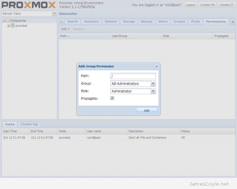Click the Remove button in toolbar
This screenshot has height=189, width=237.
coord(79,29)
